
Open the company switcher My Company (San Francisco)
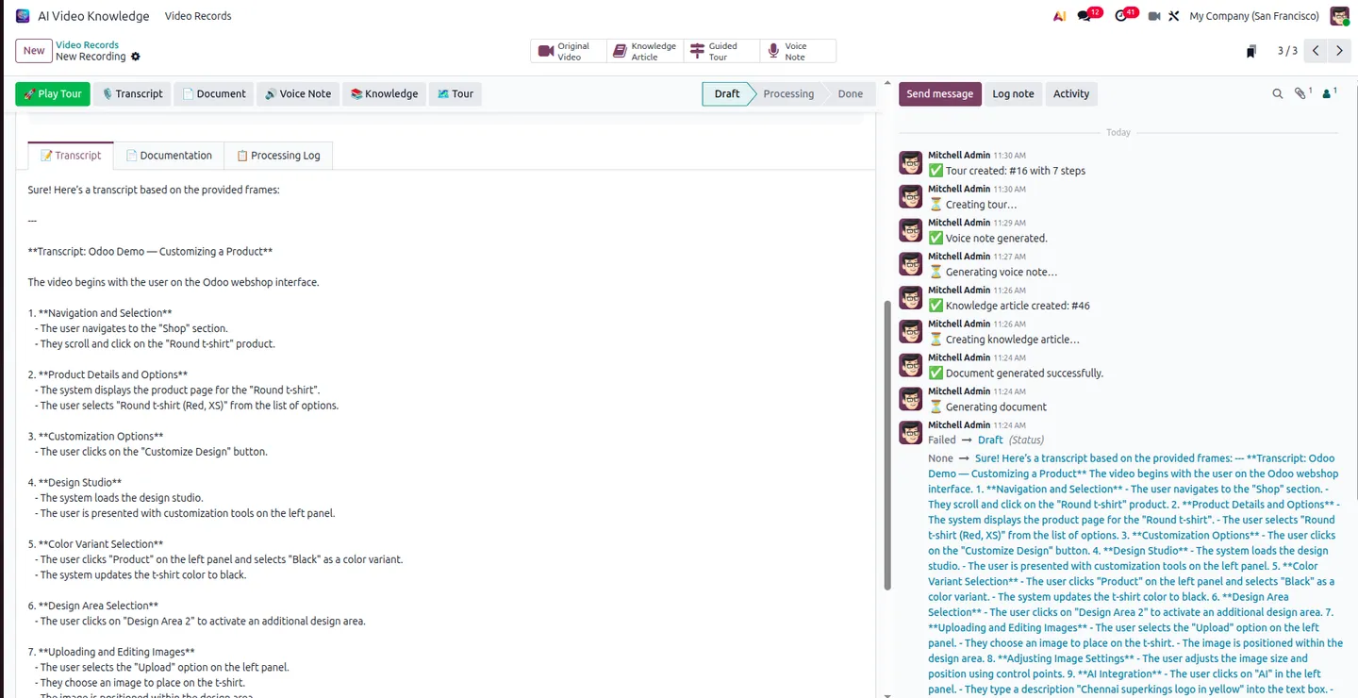(1254, 16)
